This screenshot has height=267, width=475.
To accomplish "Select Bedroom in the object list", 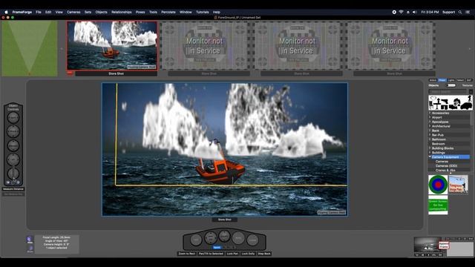I will 439,144.
